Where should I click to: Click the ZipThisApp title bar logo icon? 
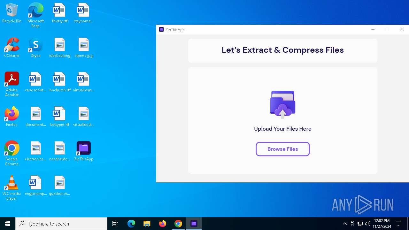pos(161,29)
